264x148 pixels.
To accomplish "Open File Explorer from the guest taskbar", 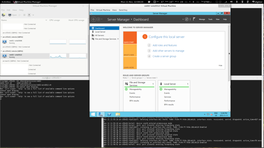I will pos(118,114).
